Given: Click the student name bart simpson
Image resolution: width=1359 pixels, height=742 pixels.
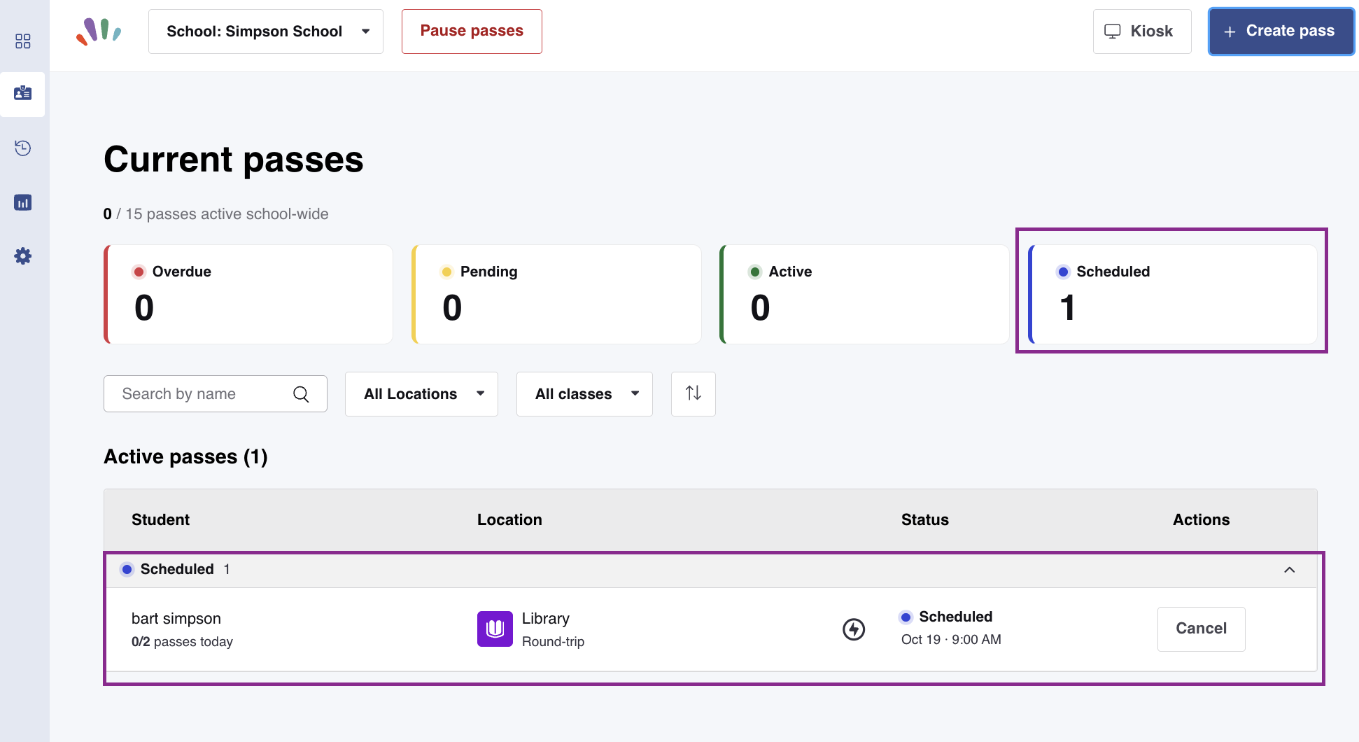Looking at the screenshot, I should [176, 619].
